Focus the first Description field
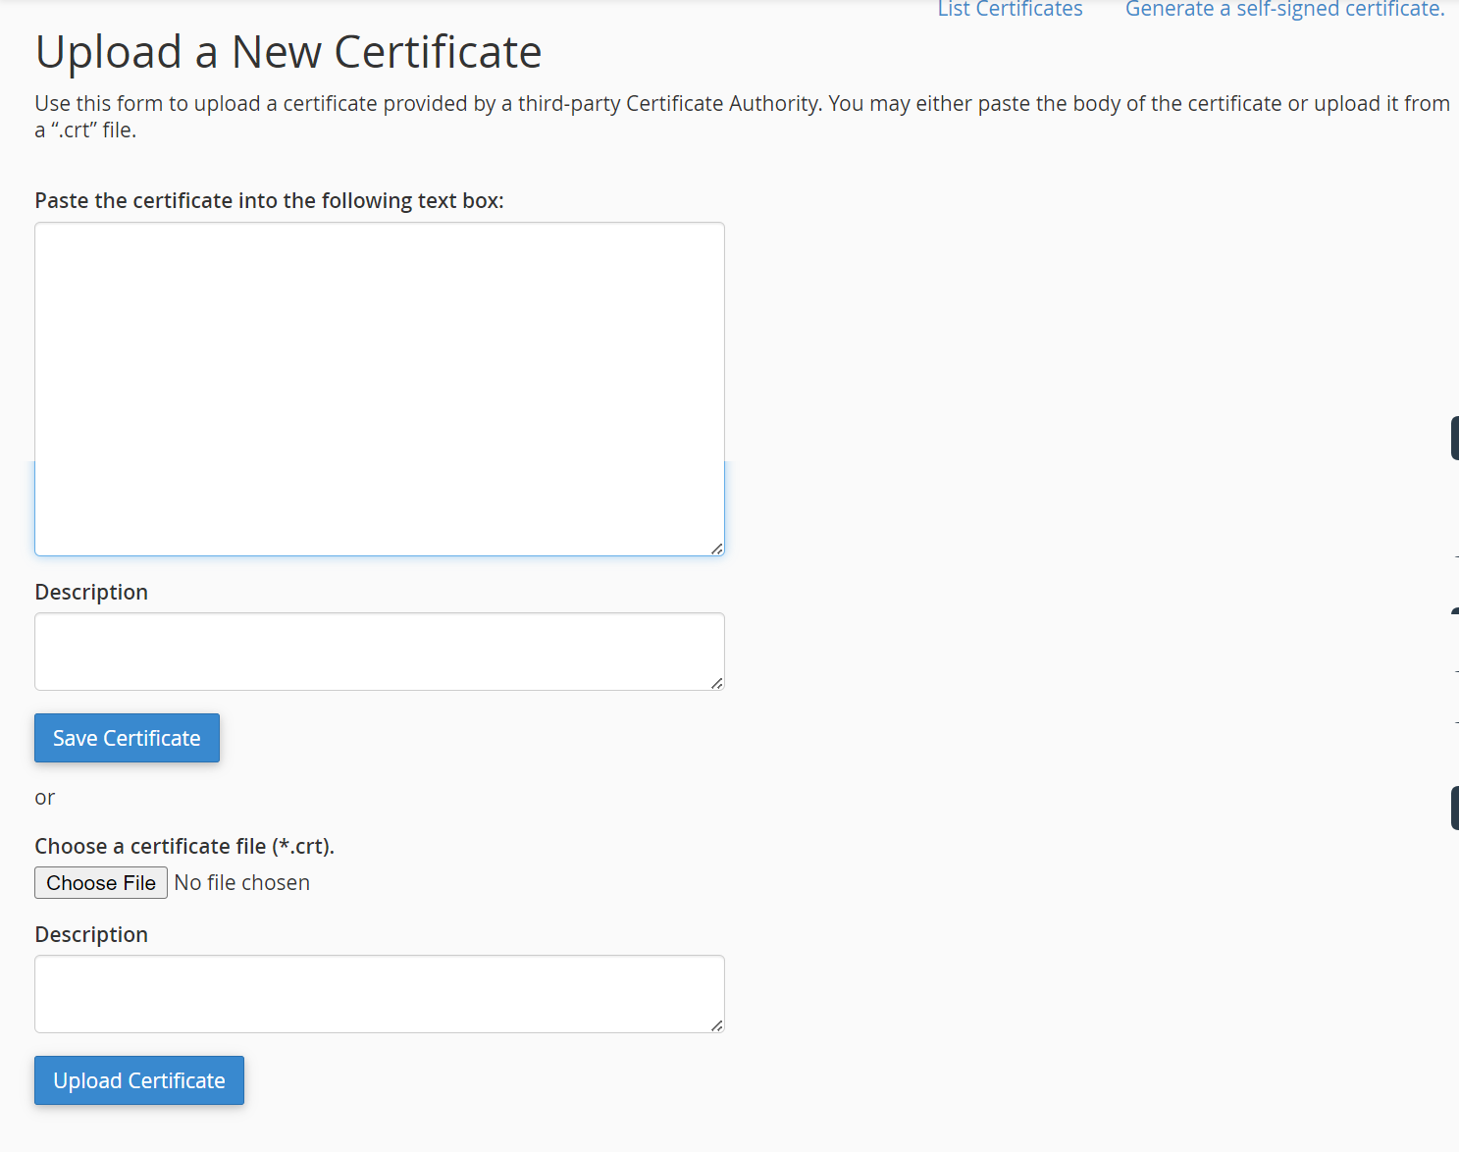This screenshot has width=1459, height=1152. pyautogui.click(x=379, y=651)
